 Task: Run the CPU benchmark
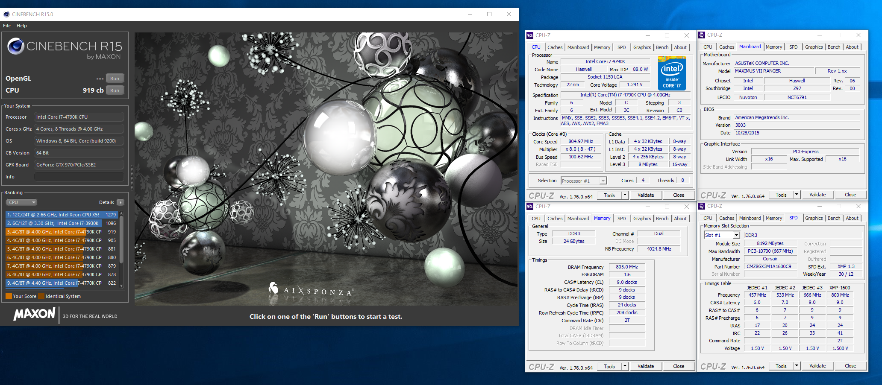[x=115, y=90]
